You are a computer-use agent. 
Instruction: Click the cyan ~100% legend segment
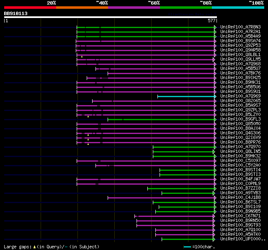click(x=238, y=8)
